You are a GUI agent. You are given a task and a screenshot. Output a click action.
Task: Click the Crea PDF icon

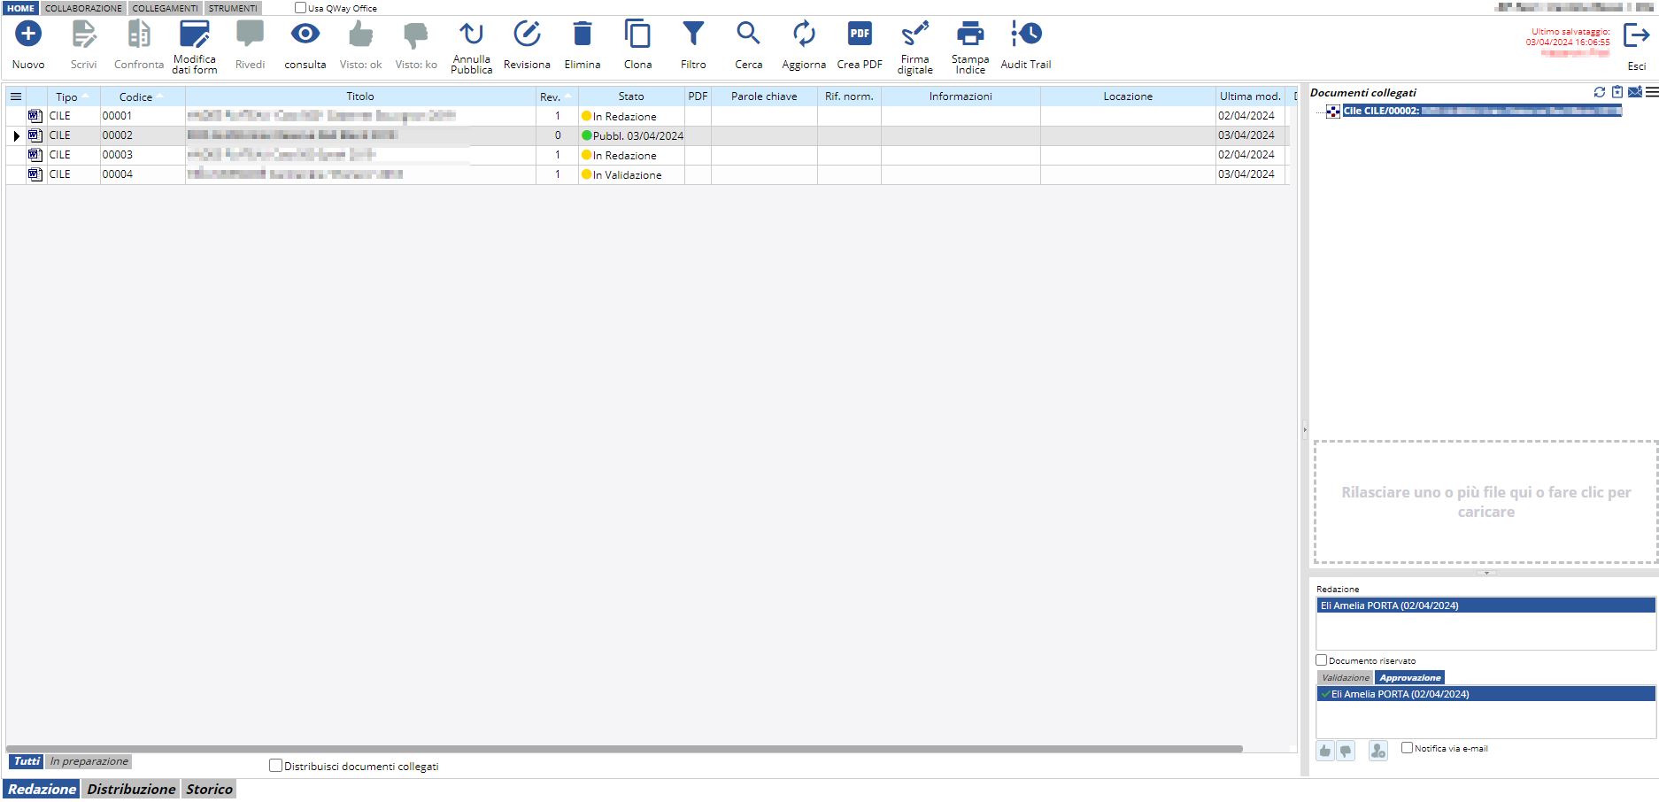pos(859,35)
